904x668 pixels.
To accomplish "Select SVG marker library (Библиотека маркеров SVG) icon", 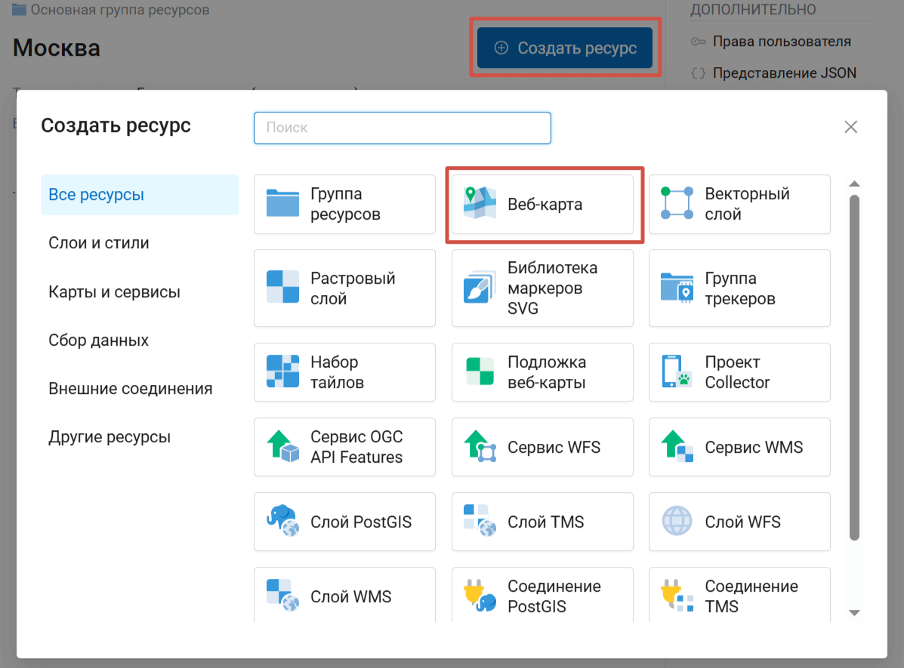I will (x=479, y=288).
